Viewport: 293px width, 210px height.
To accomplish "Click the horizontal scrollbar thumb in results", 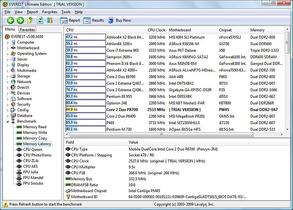I will [x=162, y=135].
